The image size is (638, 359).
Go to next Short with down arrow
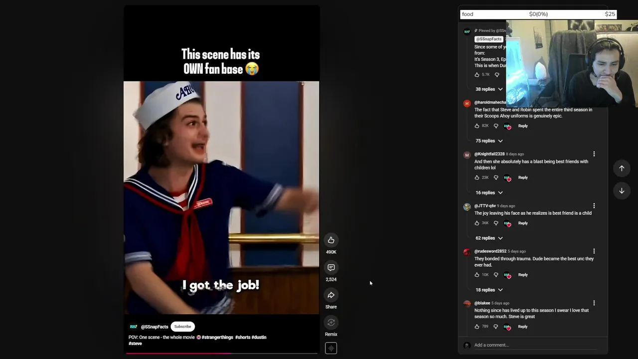[622, 191]
